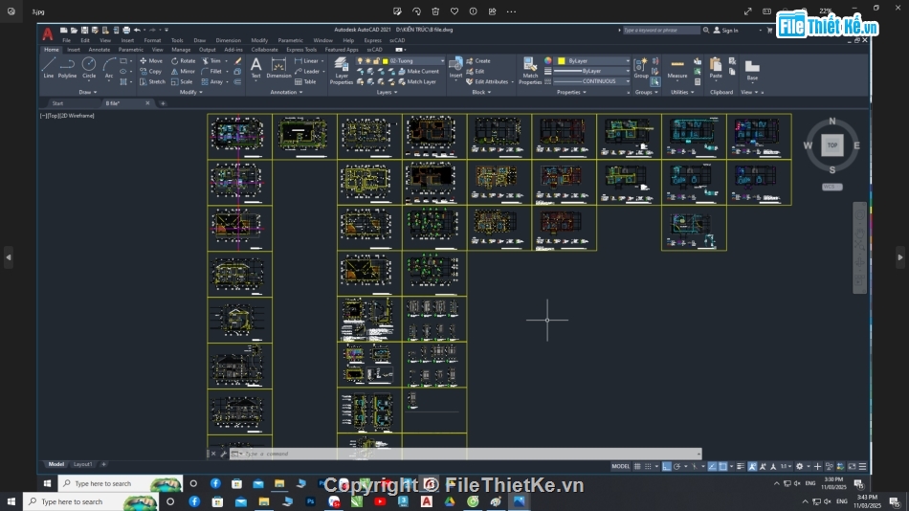The width and height of the screenshot is (909, 511).
Task: Expand the Modify panel
Action: tap(190, 92)
